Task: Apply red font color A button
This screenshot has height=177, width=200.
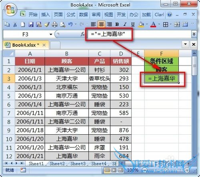Action: pos(153,24)
